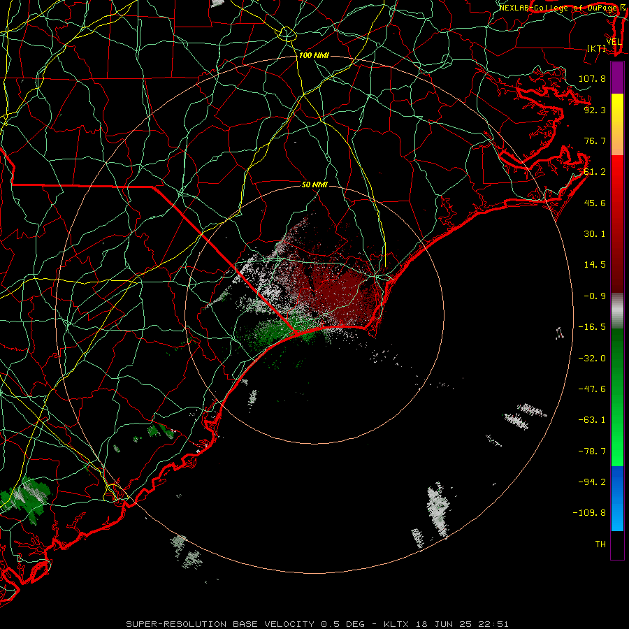Click the 61.2 velocity scale value

coord(595,172)
